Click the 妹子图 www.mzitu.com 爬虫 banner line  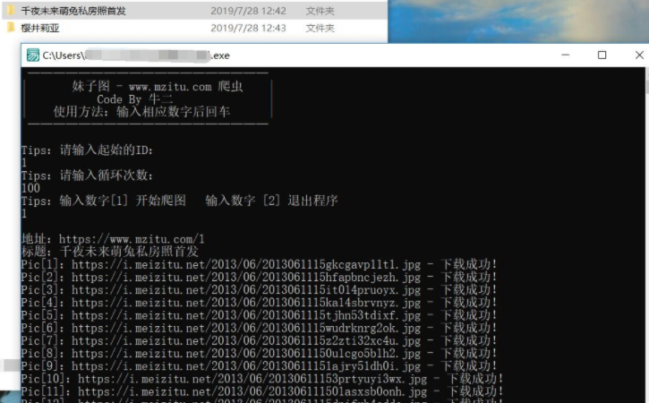tap(158, 87)
